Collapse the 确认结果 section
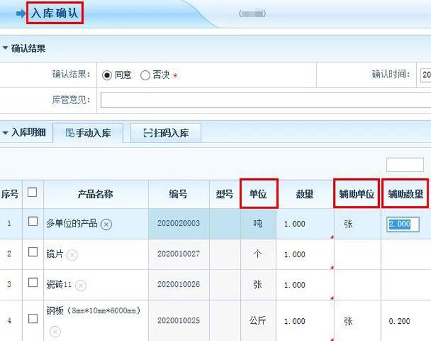This screenshot has height=341, width=431. click(x=5, y=49)
